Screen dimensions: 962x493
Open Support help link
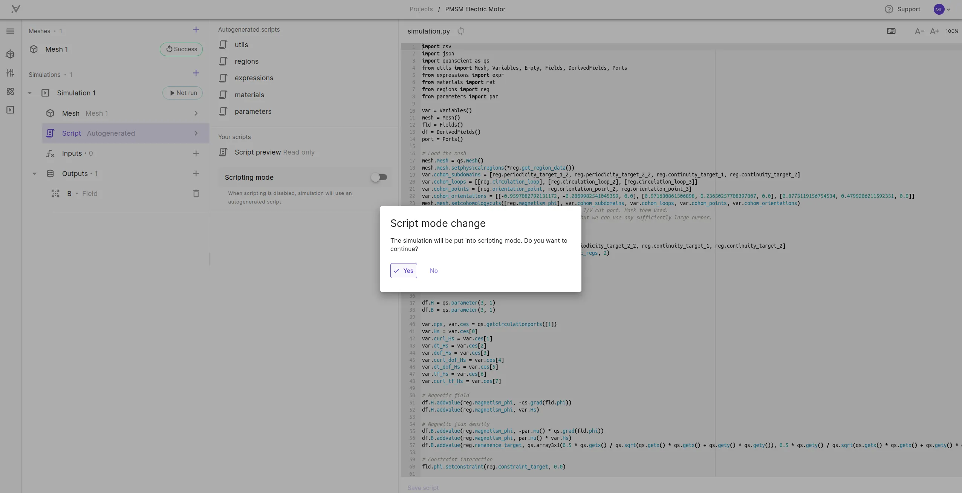(x=908, y=9)
